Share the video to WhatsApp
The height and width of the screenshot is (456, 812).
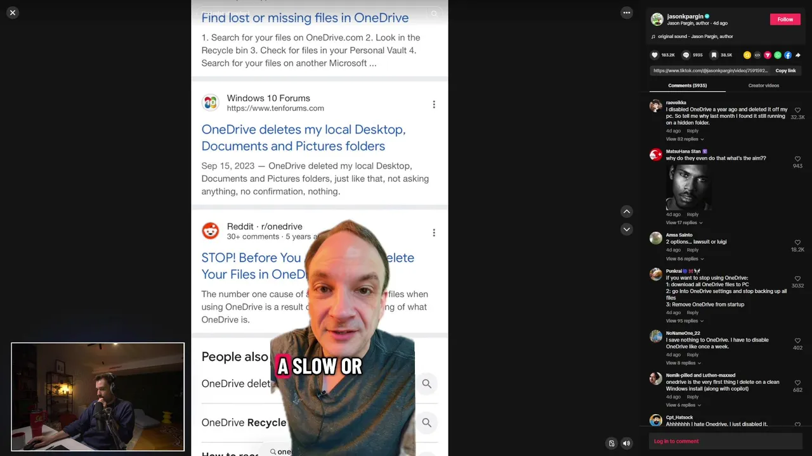click(x=778, y=55)
